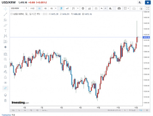Open chart settings gear in top toolbar
153x116 pixels.
[x=83, y=8]
